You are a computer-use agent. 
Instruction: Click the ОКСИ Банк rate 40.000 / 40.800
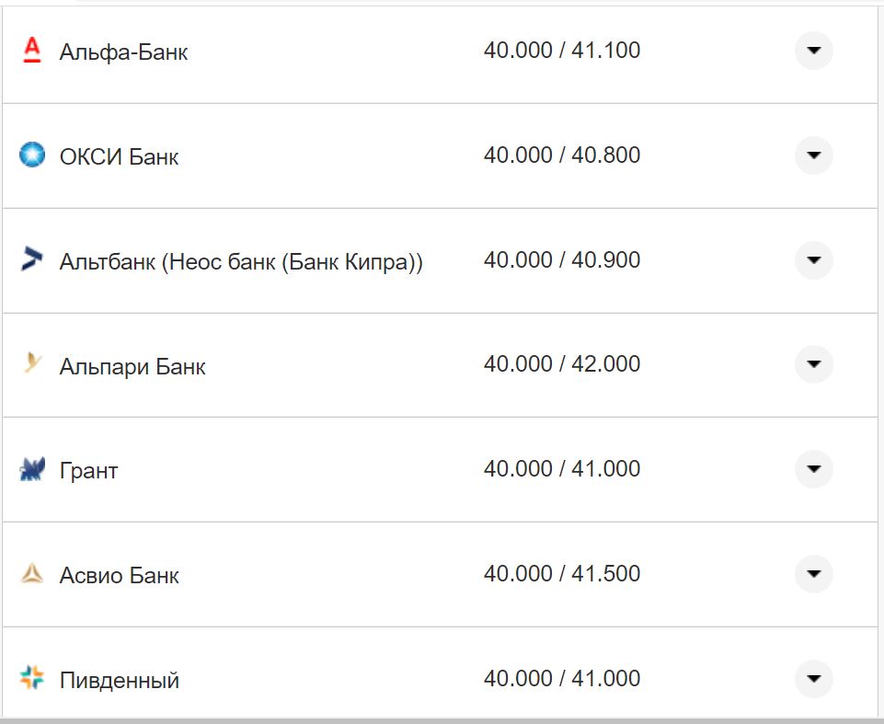[x=562, y=155]
